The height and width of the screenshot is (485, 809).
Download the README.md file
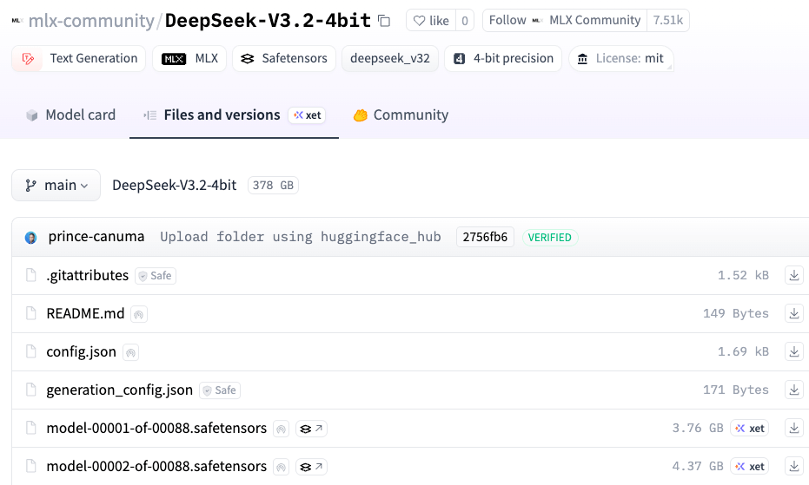coord(794,313)
